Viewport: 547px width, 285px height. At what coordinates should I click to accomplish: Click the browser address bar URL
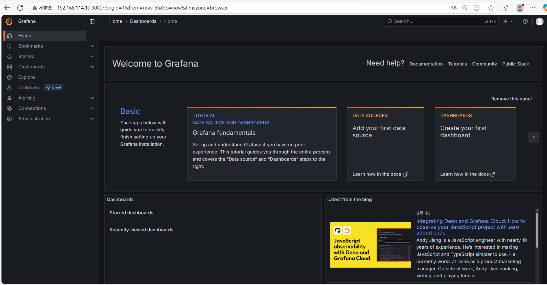pyautogui.click(x=142, y=8)
